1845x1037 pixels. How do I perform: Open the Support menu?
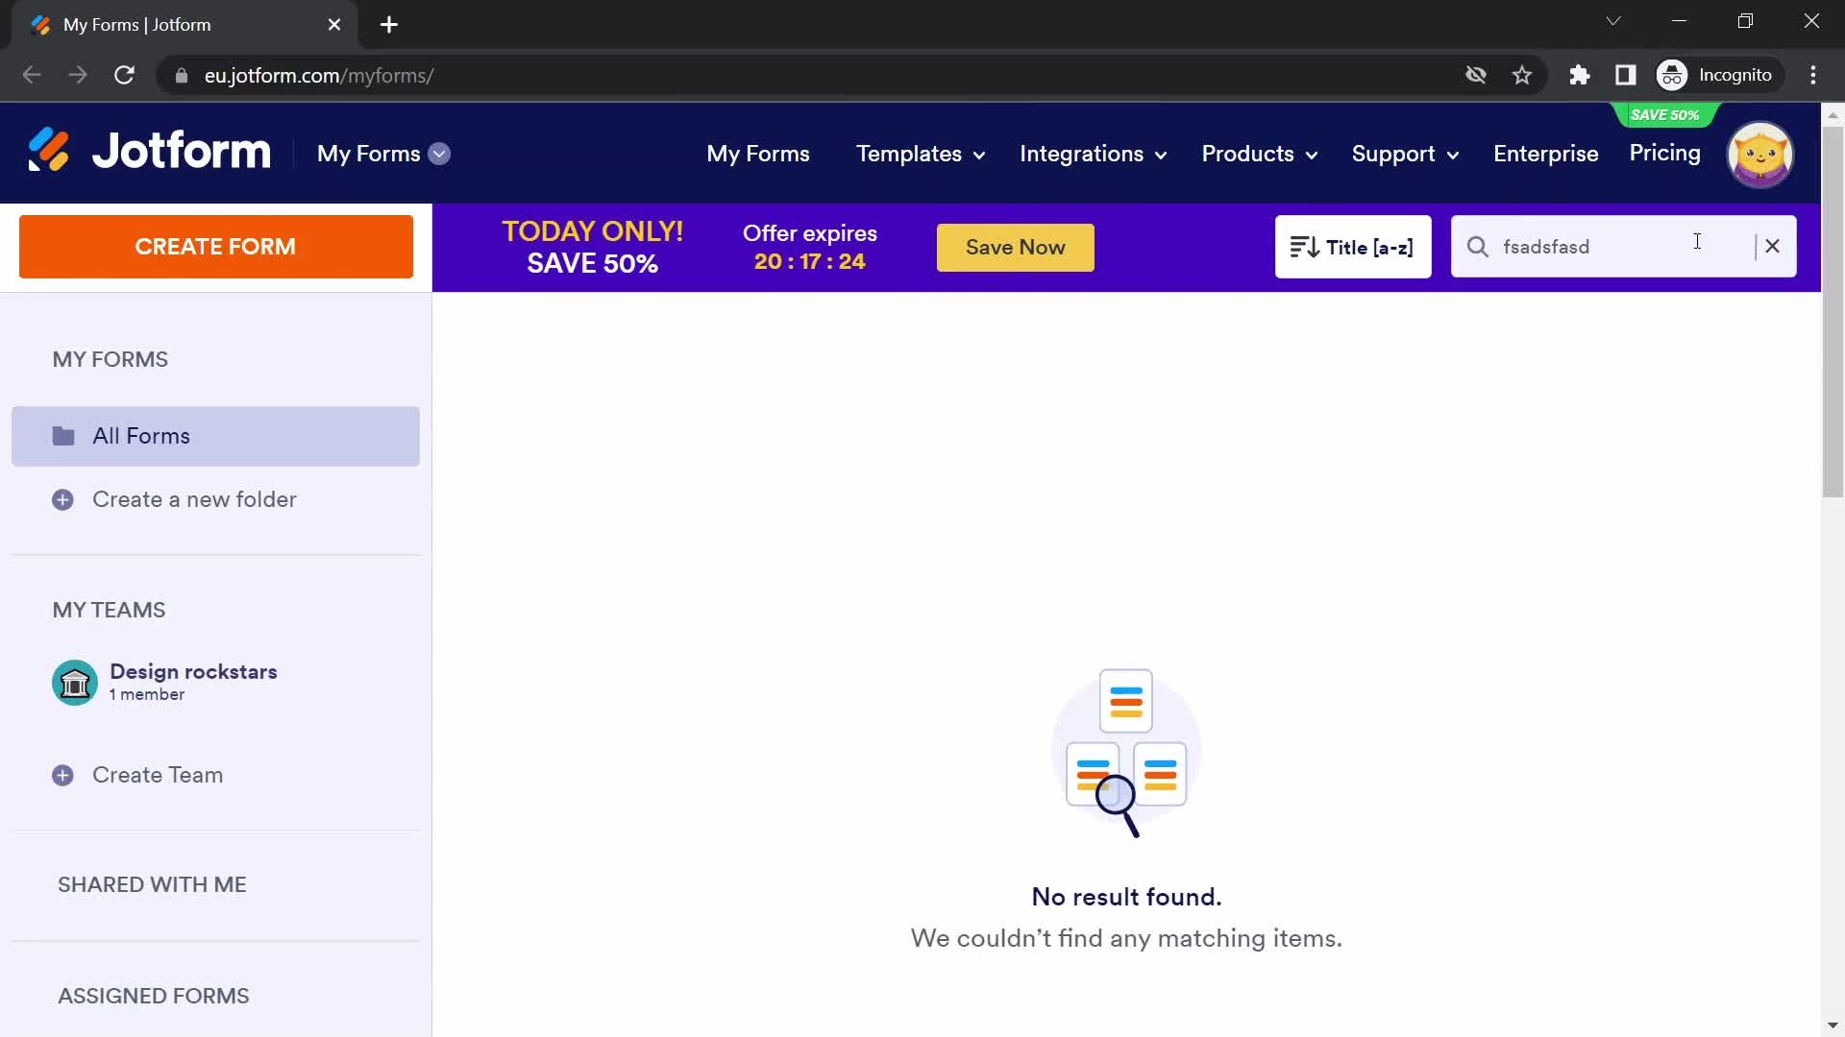point(1404,154)
